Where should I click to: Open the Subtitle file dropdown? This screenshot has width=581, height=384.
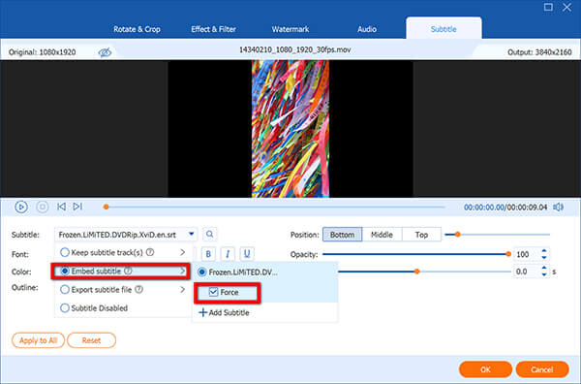[x=191, y=234]
